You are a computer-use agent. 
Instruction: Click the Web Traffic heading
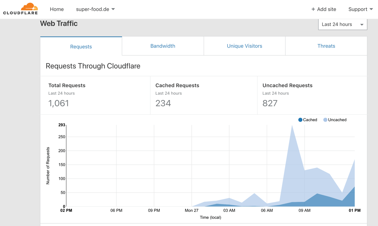coord(59,23)
